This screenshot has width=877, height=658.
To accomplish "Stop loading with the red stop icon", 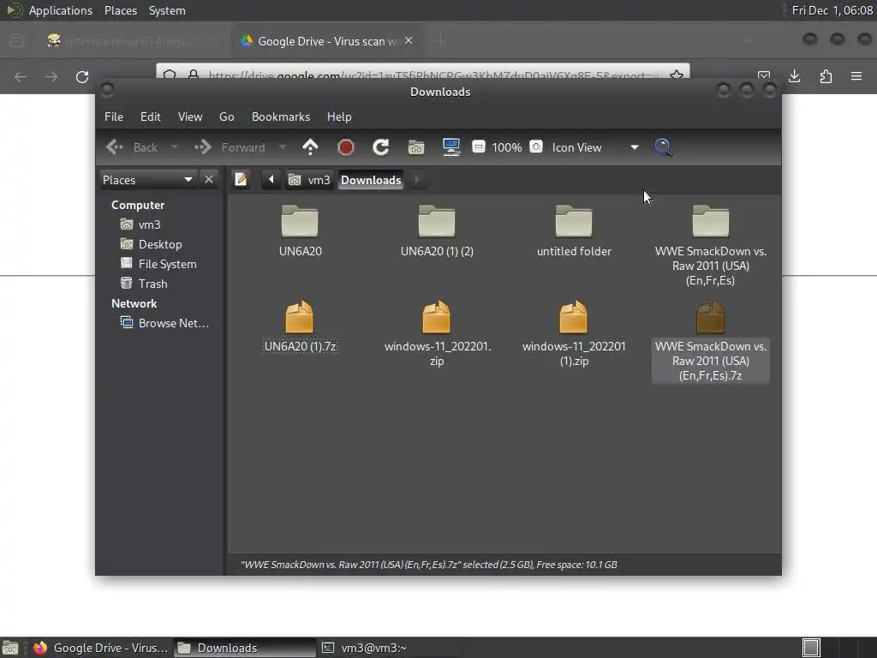I will [346, 147].
